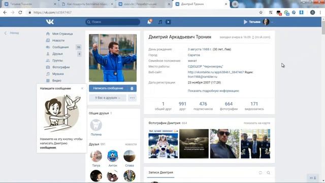This screenshot has width=325, height=183.
Task: Click the Музыка sidebar note icon
Action: click(48, 74)
